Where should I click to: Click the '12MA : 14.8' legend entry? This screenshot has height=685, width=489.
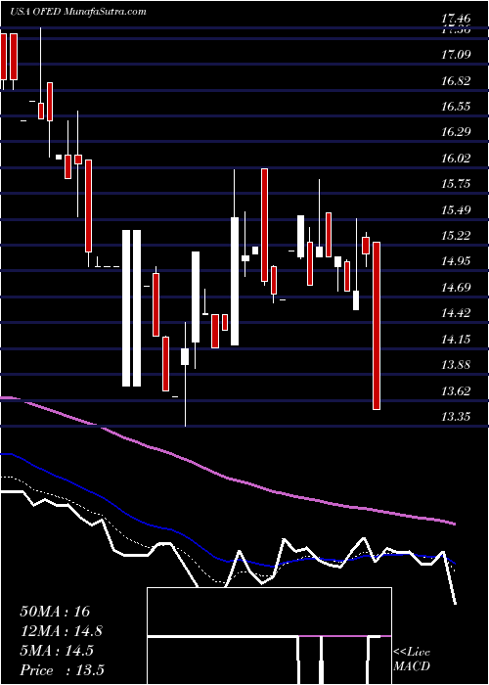62,631
